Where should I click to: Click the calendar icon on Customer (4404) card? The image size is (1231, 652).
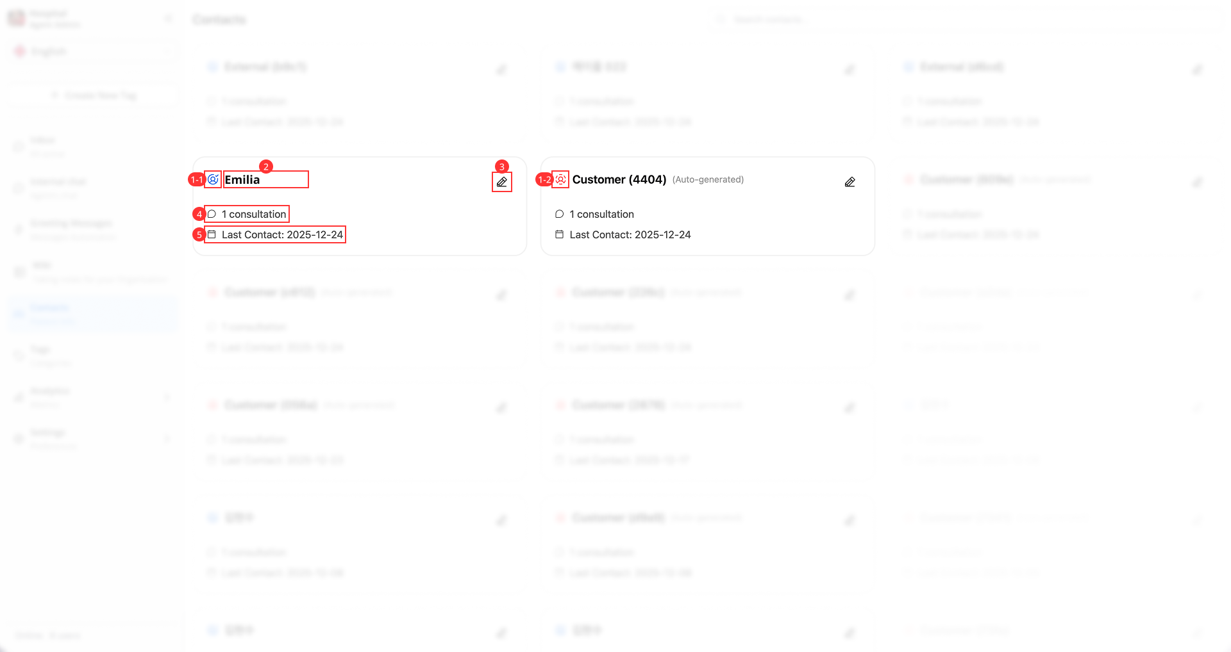pos(559,234)
